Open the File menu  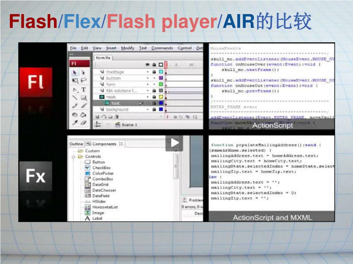[x=73, y=48]
